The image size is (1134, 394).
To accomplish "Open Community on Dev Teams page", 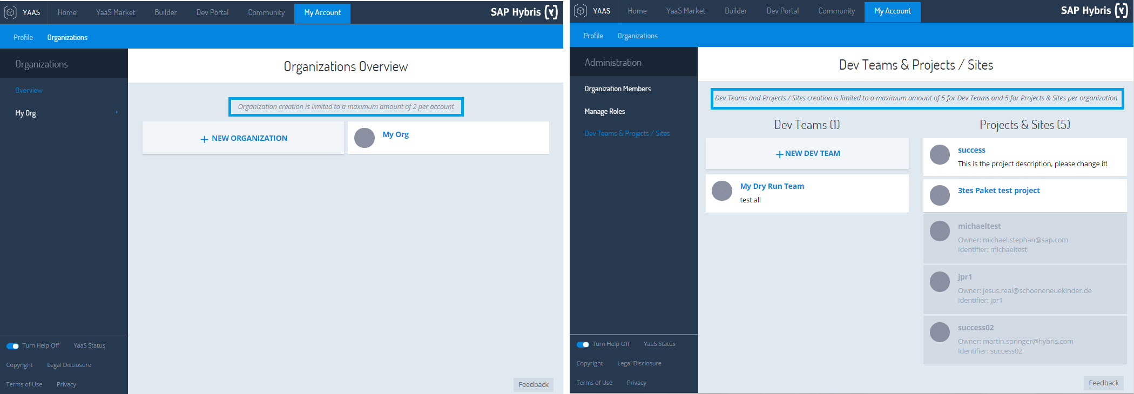I will 836,11.
